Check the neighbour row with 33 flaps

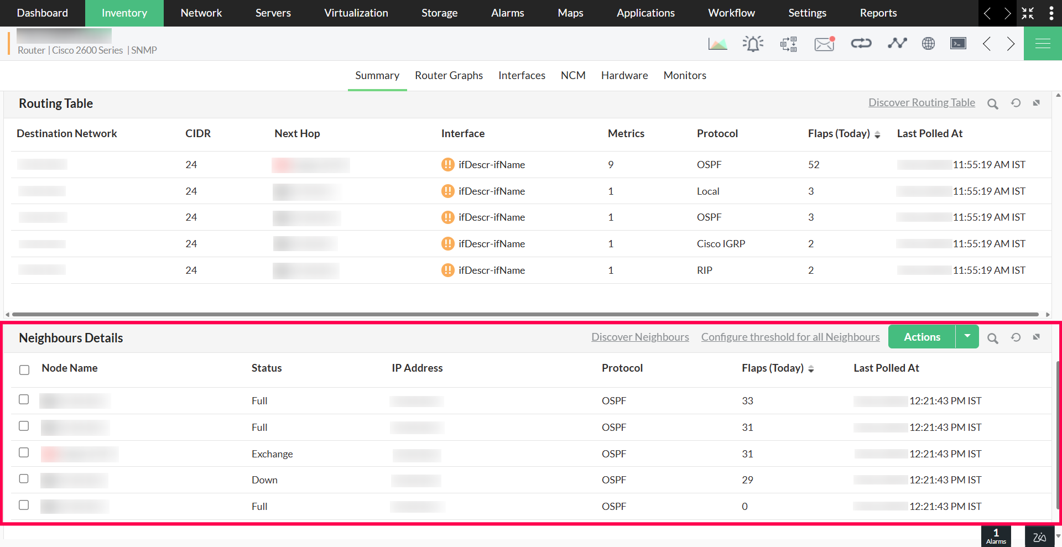pos(24,399)
